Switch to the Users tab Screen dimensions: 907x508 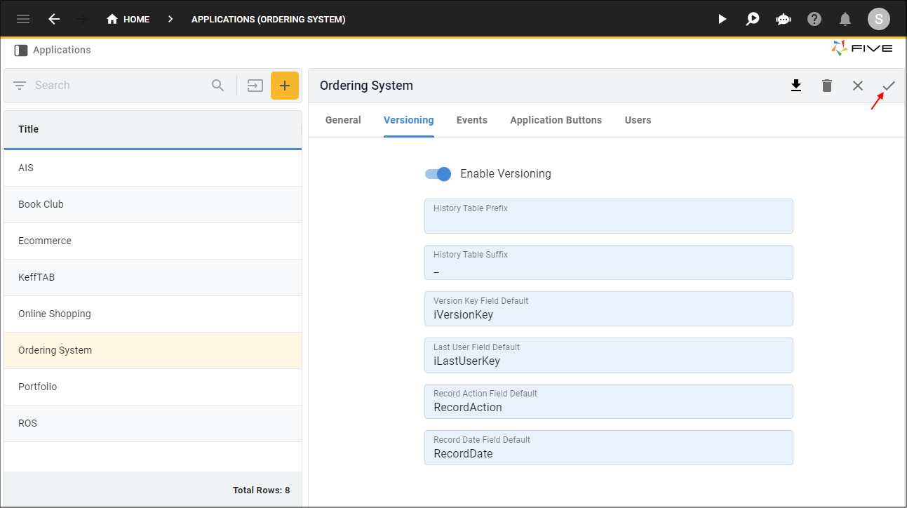638,120
